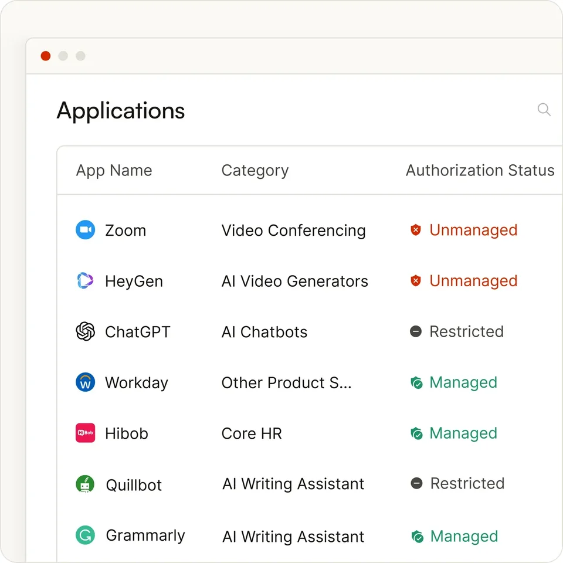The width and height of the screenshot is (563, 563).
Task: Click HeyGen's red unmanaged shield icon
Action: coord(416,280)
